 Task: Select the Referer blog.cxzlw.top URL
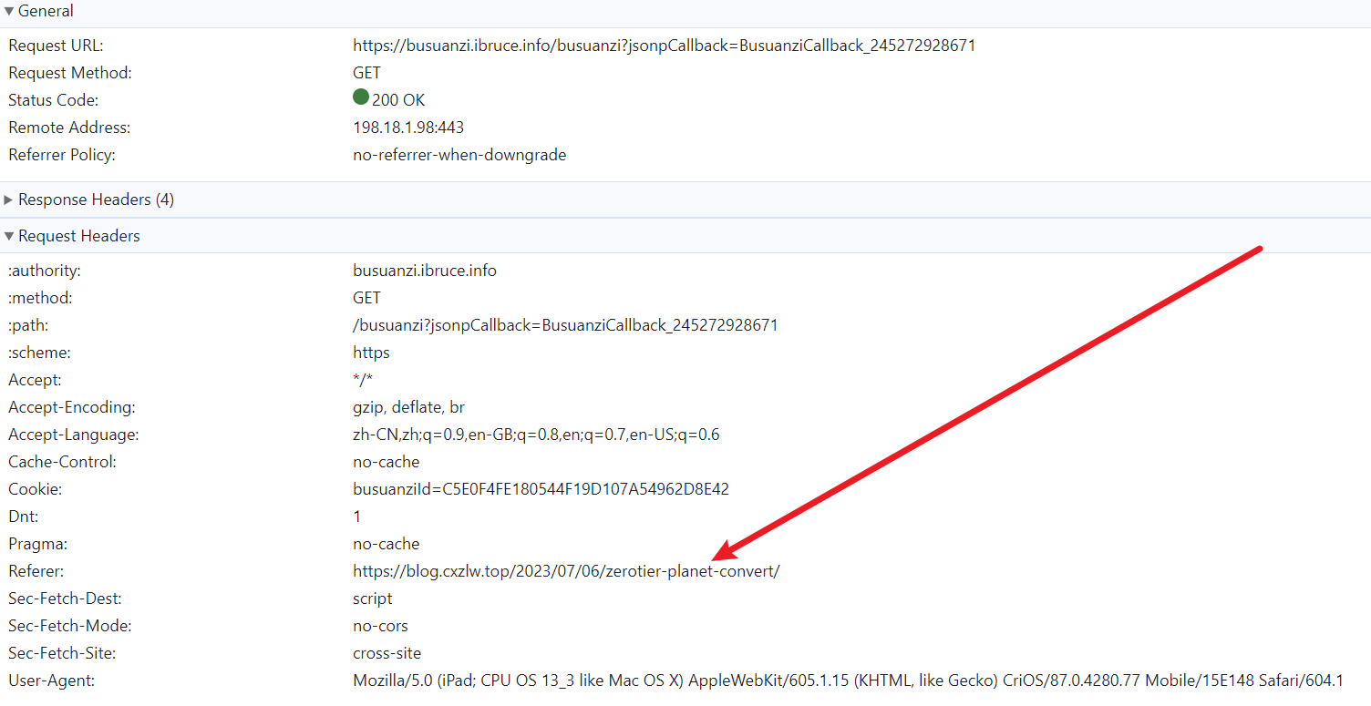coord(566,571)
